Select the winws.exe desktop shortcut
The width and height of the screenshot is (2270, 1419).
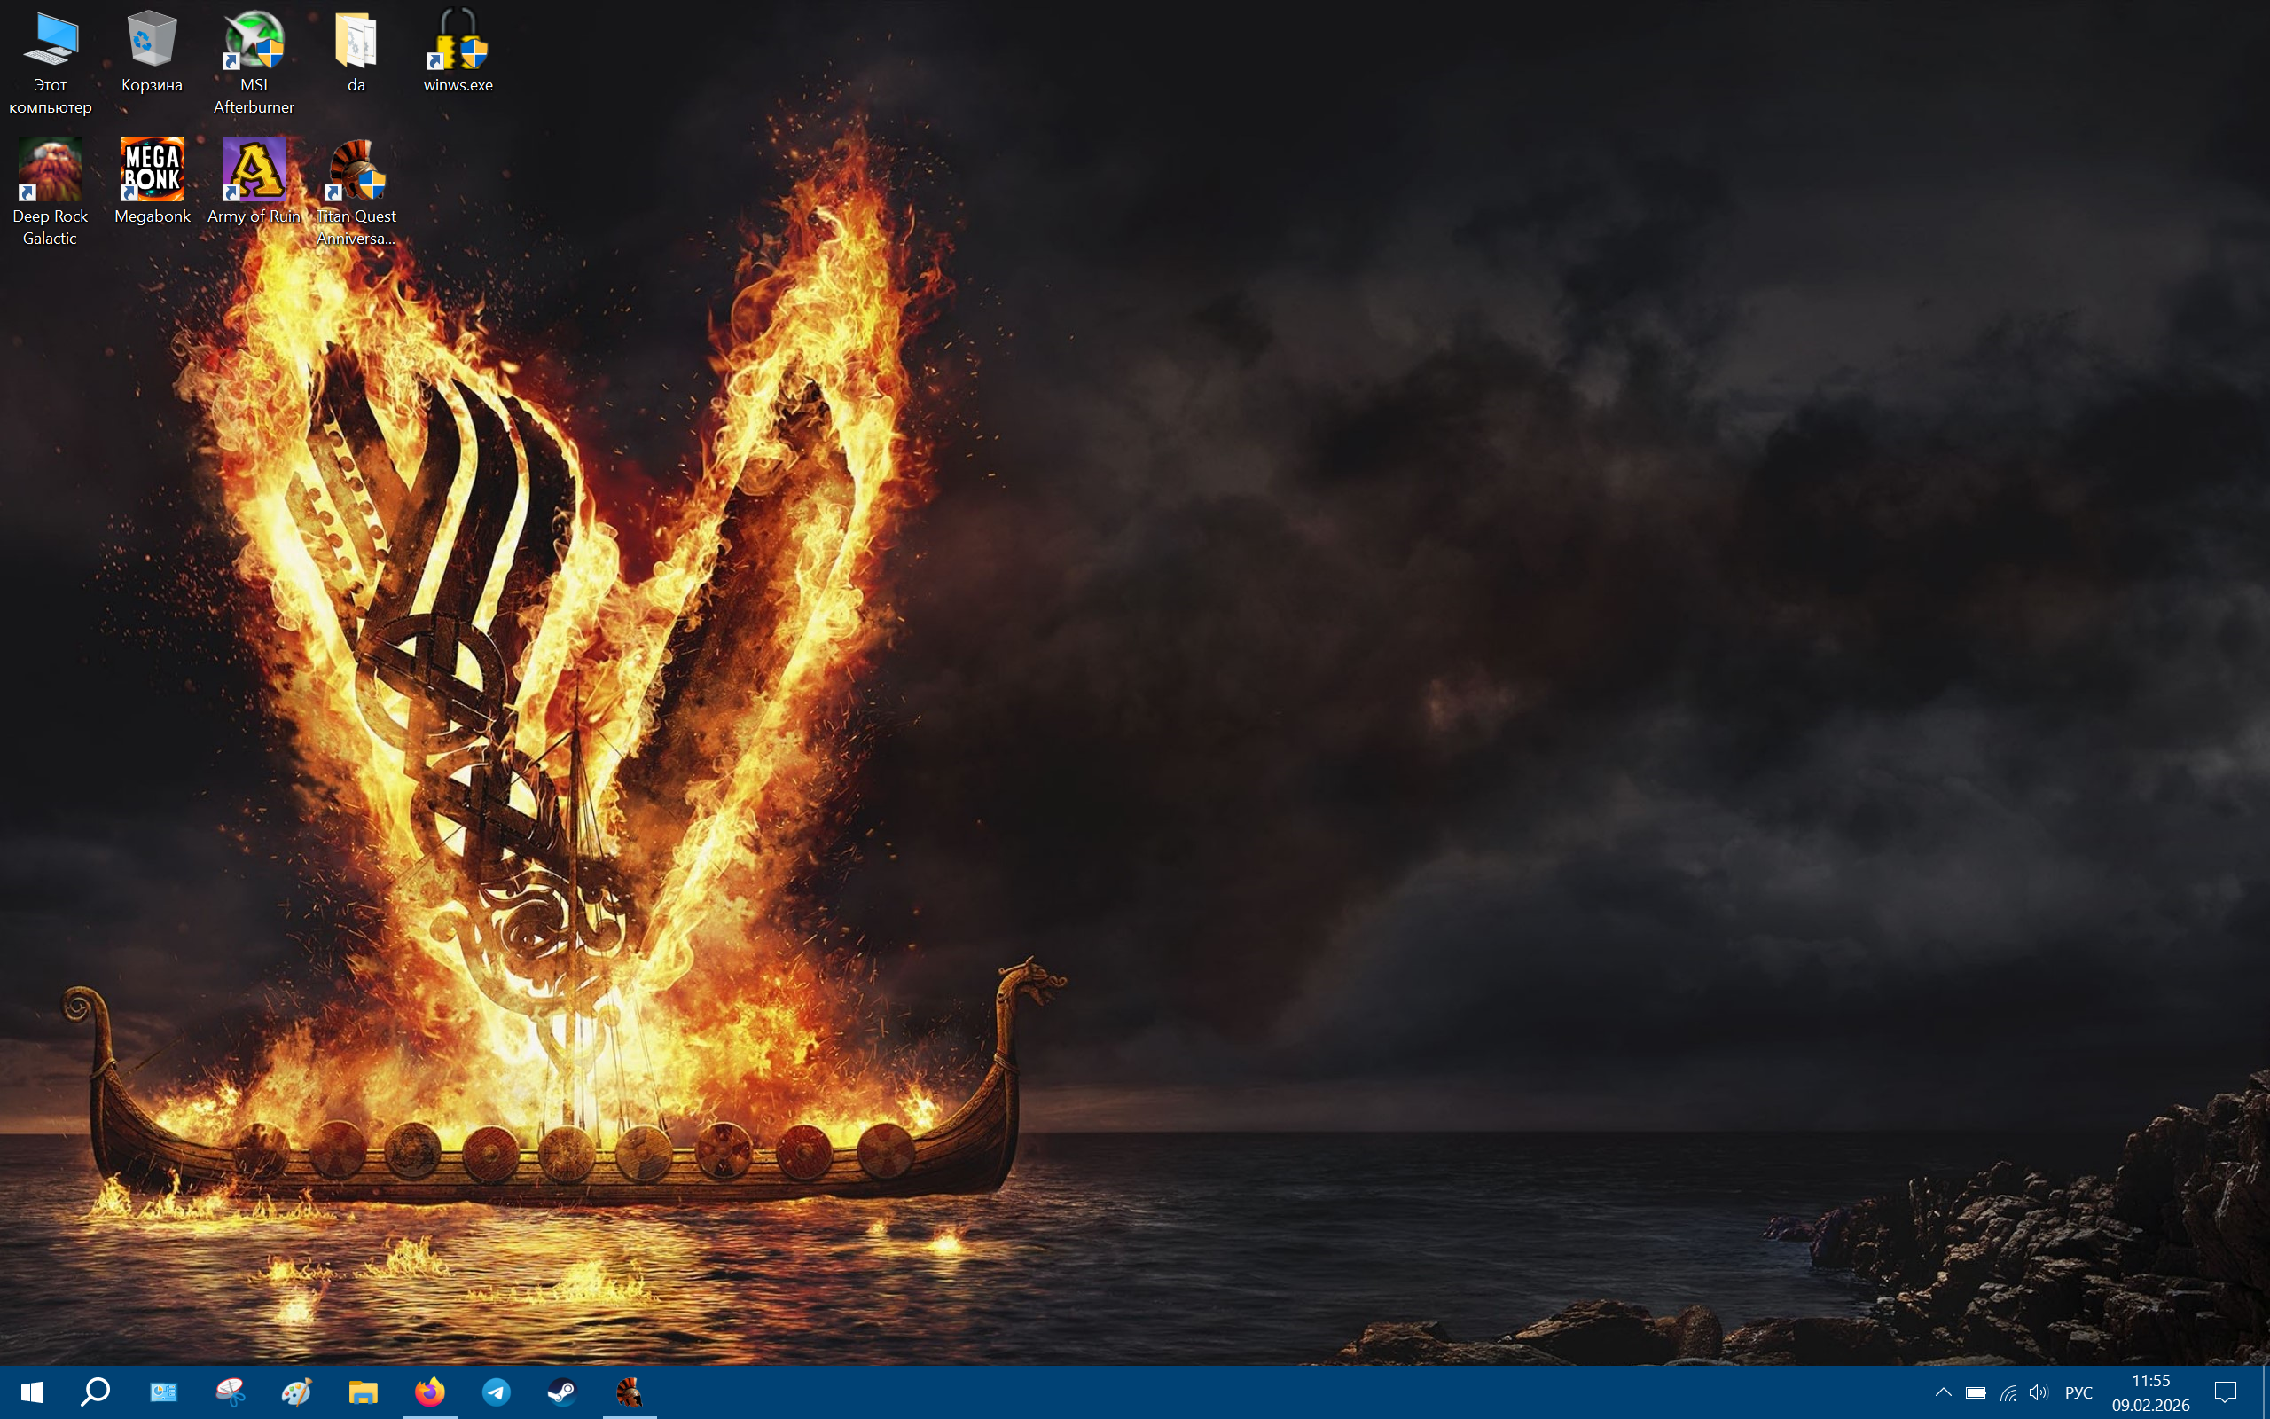coord(458,51)
